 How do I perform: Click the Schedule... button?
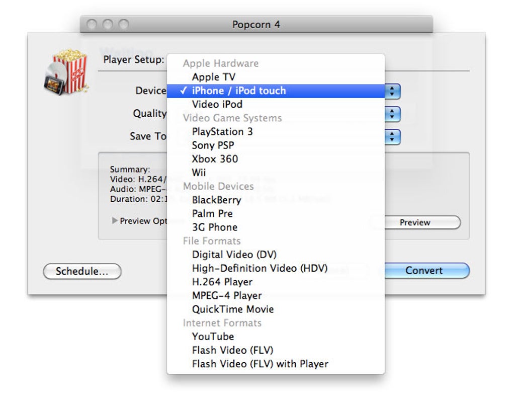(82, 271)
